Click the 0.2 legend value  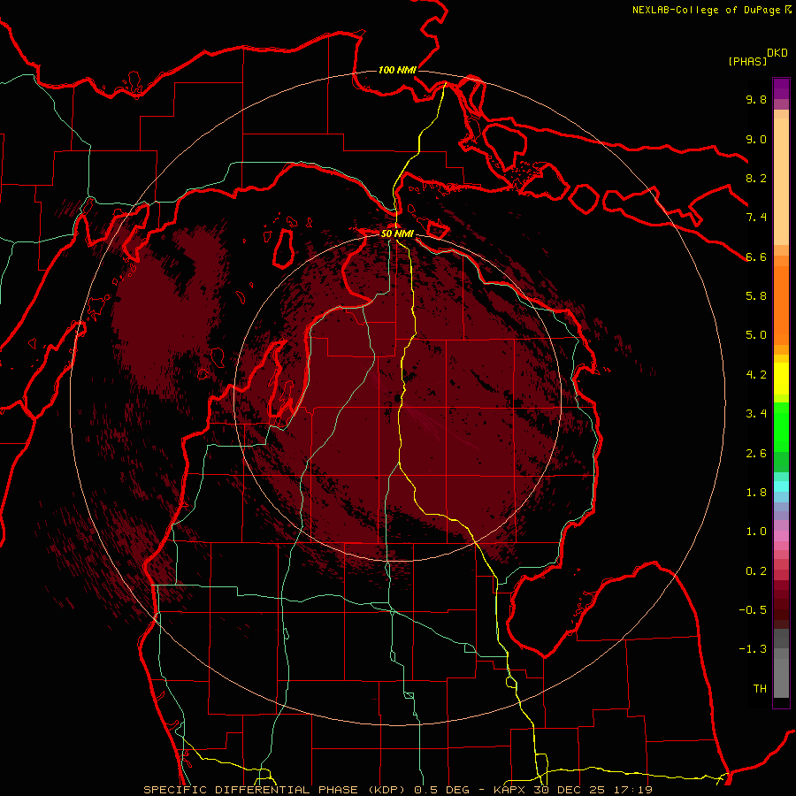[756, 571]
